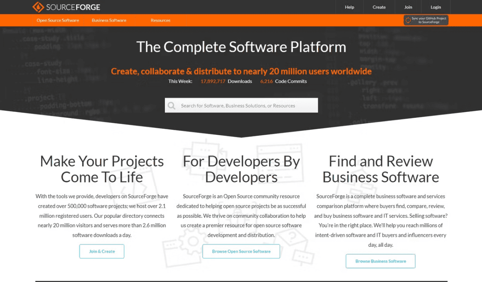Open the Open Source Software menu
The image size is (482, 282).
coord(58,20)
